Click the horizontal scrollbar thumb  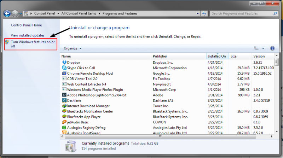[x=160, y=136]
